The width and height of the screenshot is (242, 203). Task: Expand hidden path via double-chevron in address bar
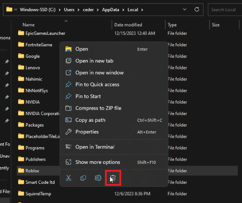(16, 10)
